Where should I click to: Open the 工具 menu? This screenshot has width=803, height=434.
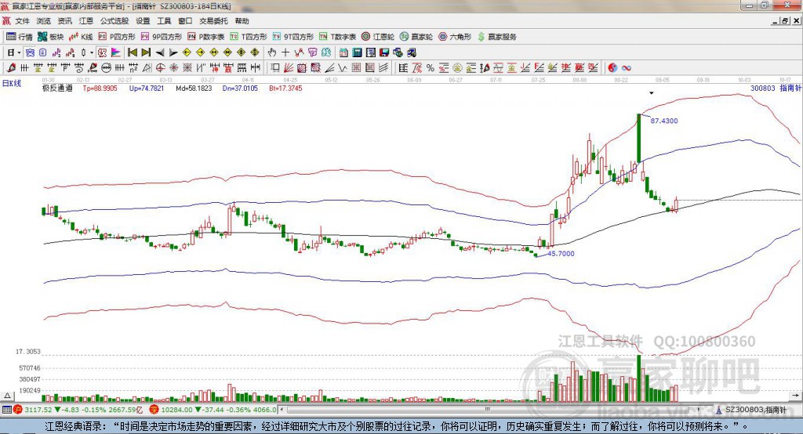[x=164, y=21]
